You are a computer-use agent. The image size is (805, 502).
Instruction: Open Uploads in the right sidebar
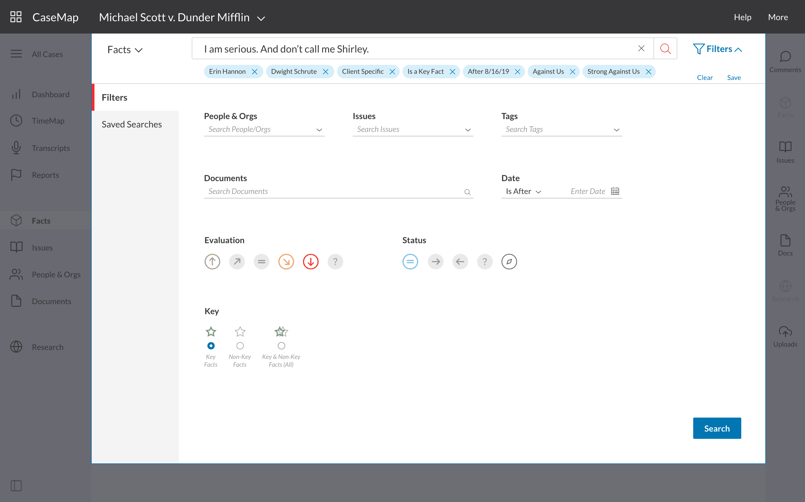point(785,336)
